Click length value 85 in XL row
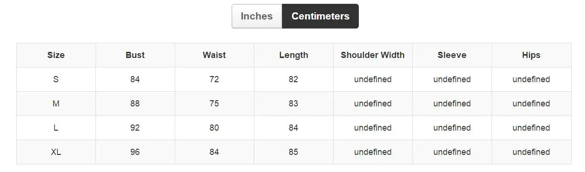 pos(293,152)
